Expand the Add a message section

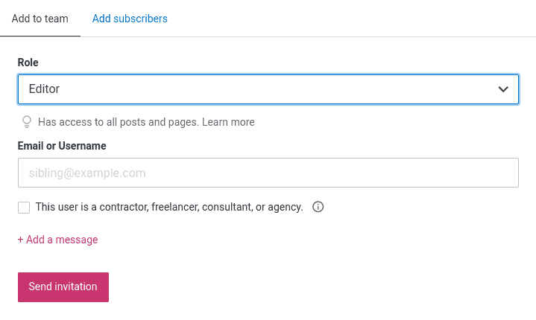57,240
